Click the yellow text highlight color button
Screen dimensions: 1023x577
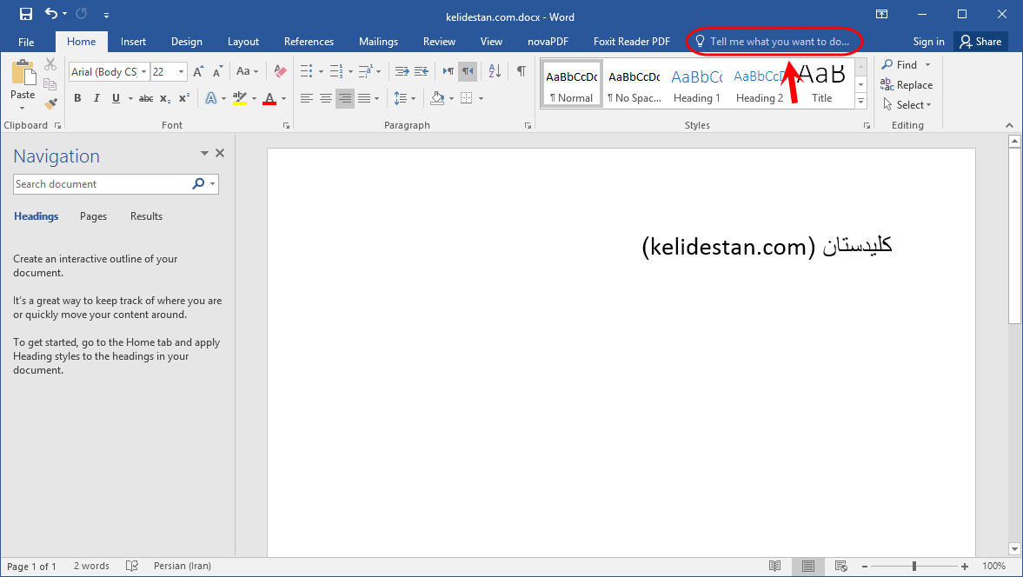[x=239, y=98]
